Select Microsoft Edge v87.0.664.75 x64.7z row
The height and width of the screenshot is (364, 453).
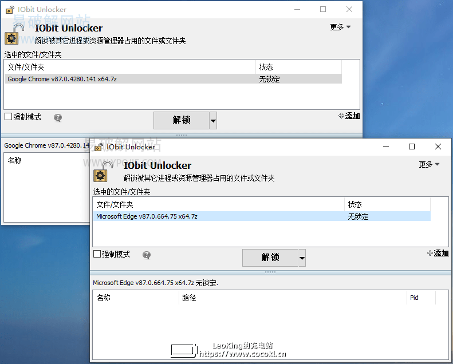point(262,216)
